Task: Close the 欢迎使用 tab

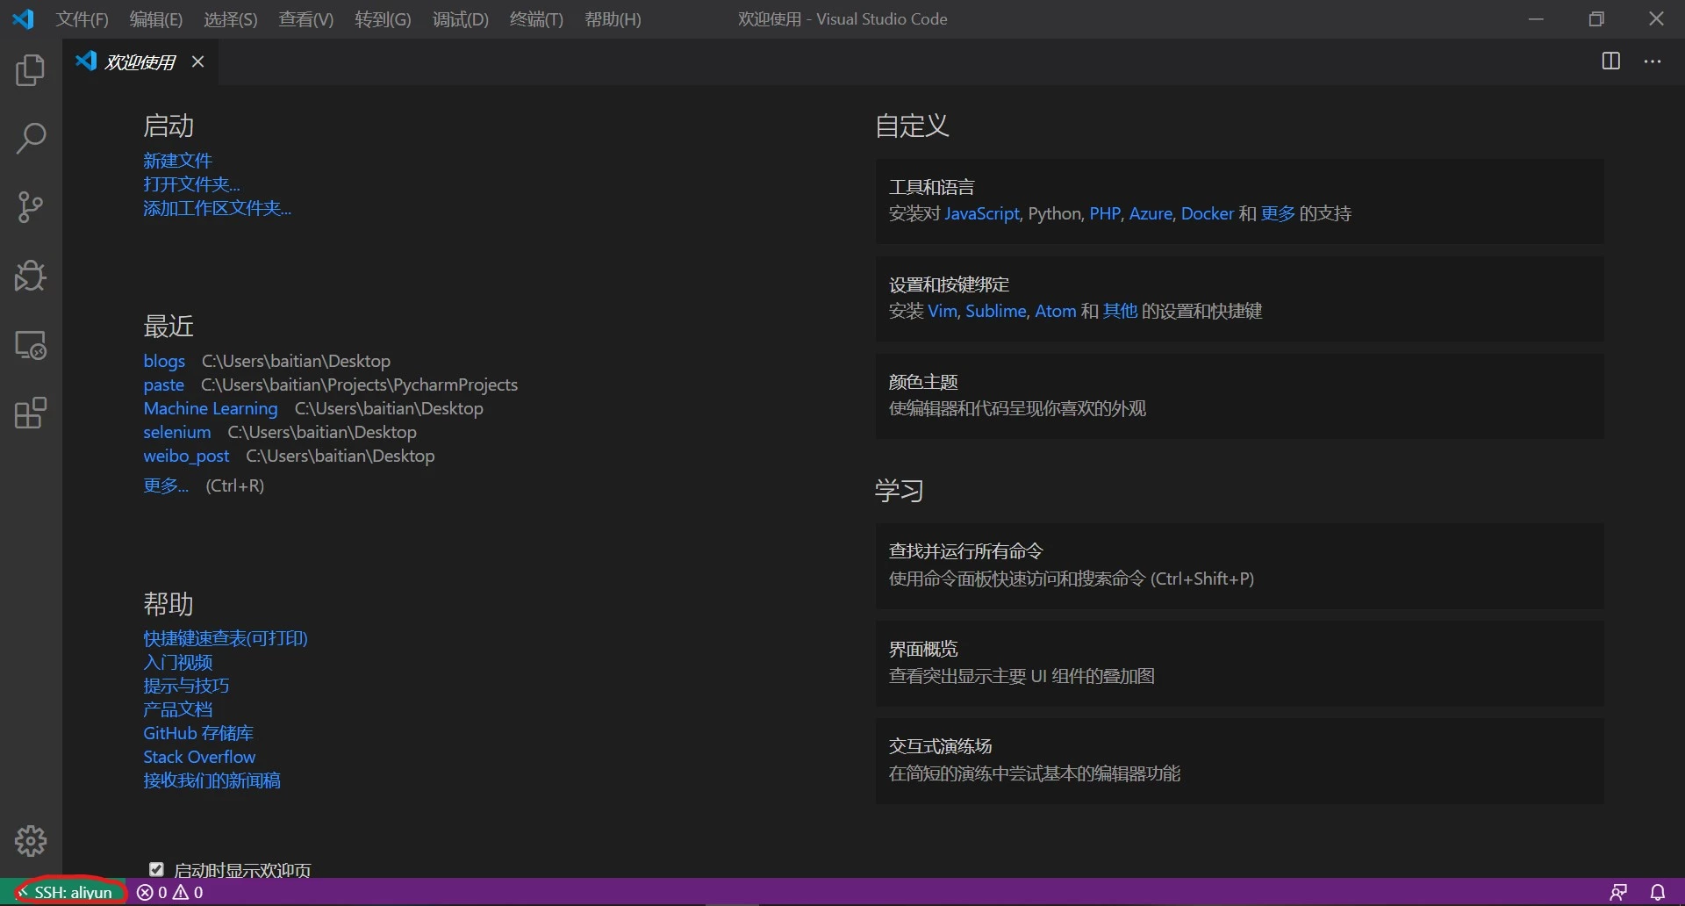Action: [198, 61]
